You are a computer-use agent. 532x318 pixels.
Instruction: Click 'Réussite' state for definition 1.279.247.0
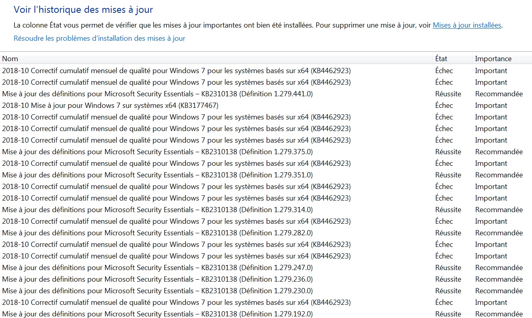(x=448, y=268)
